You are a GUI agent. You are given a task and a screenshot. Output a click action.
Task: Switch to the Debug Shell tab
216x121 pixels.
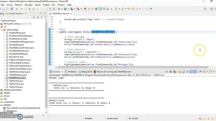pos(85,72)
